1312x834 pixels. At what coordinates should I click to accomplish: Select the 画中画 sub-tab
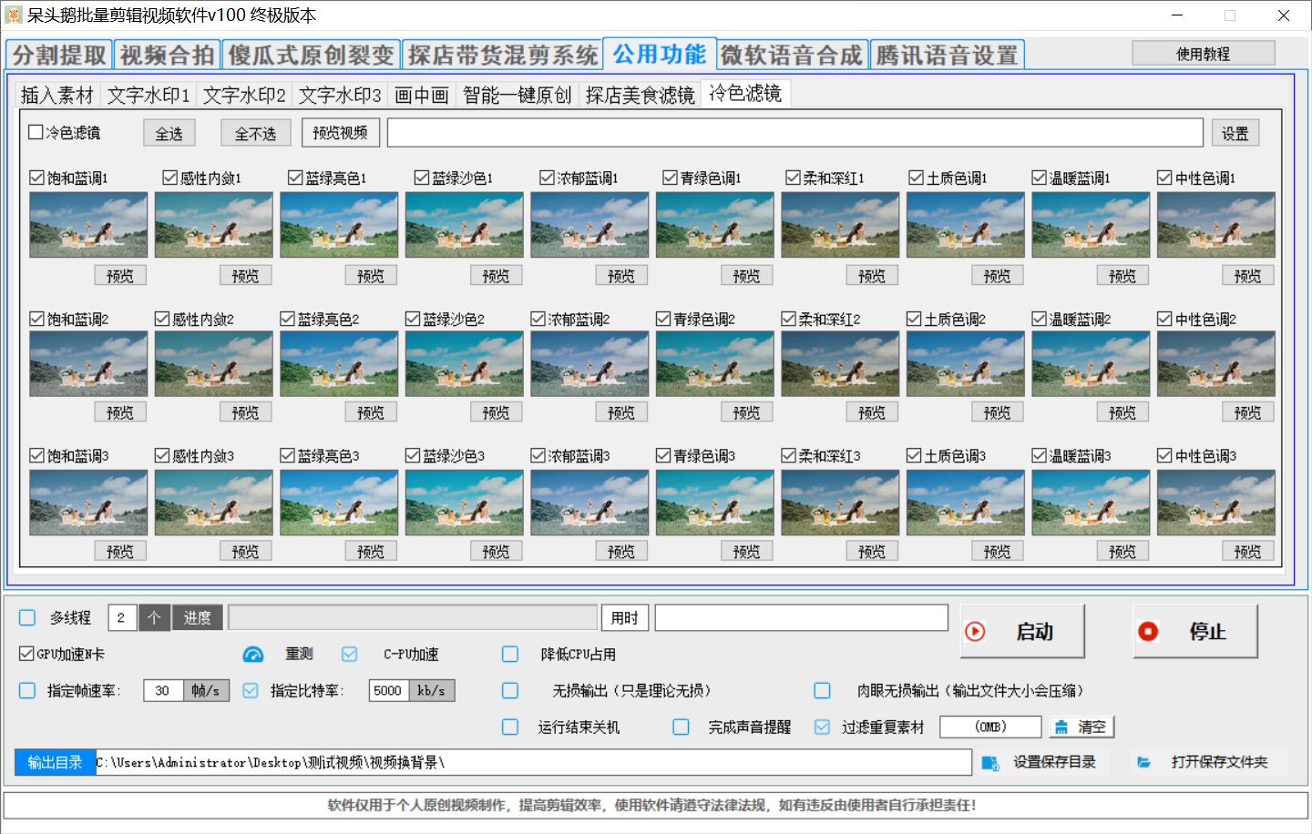point(422,95)
